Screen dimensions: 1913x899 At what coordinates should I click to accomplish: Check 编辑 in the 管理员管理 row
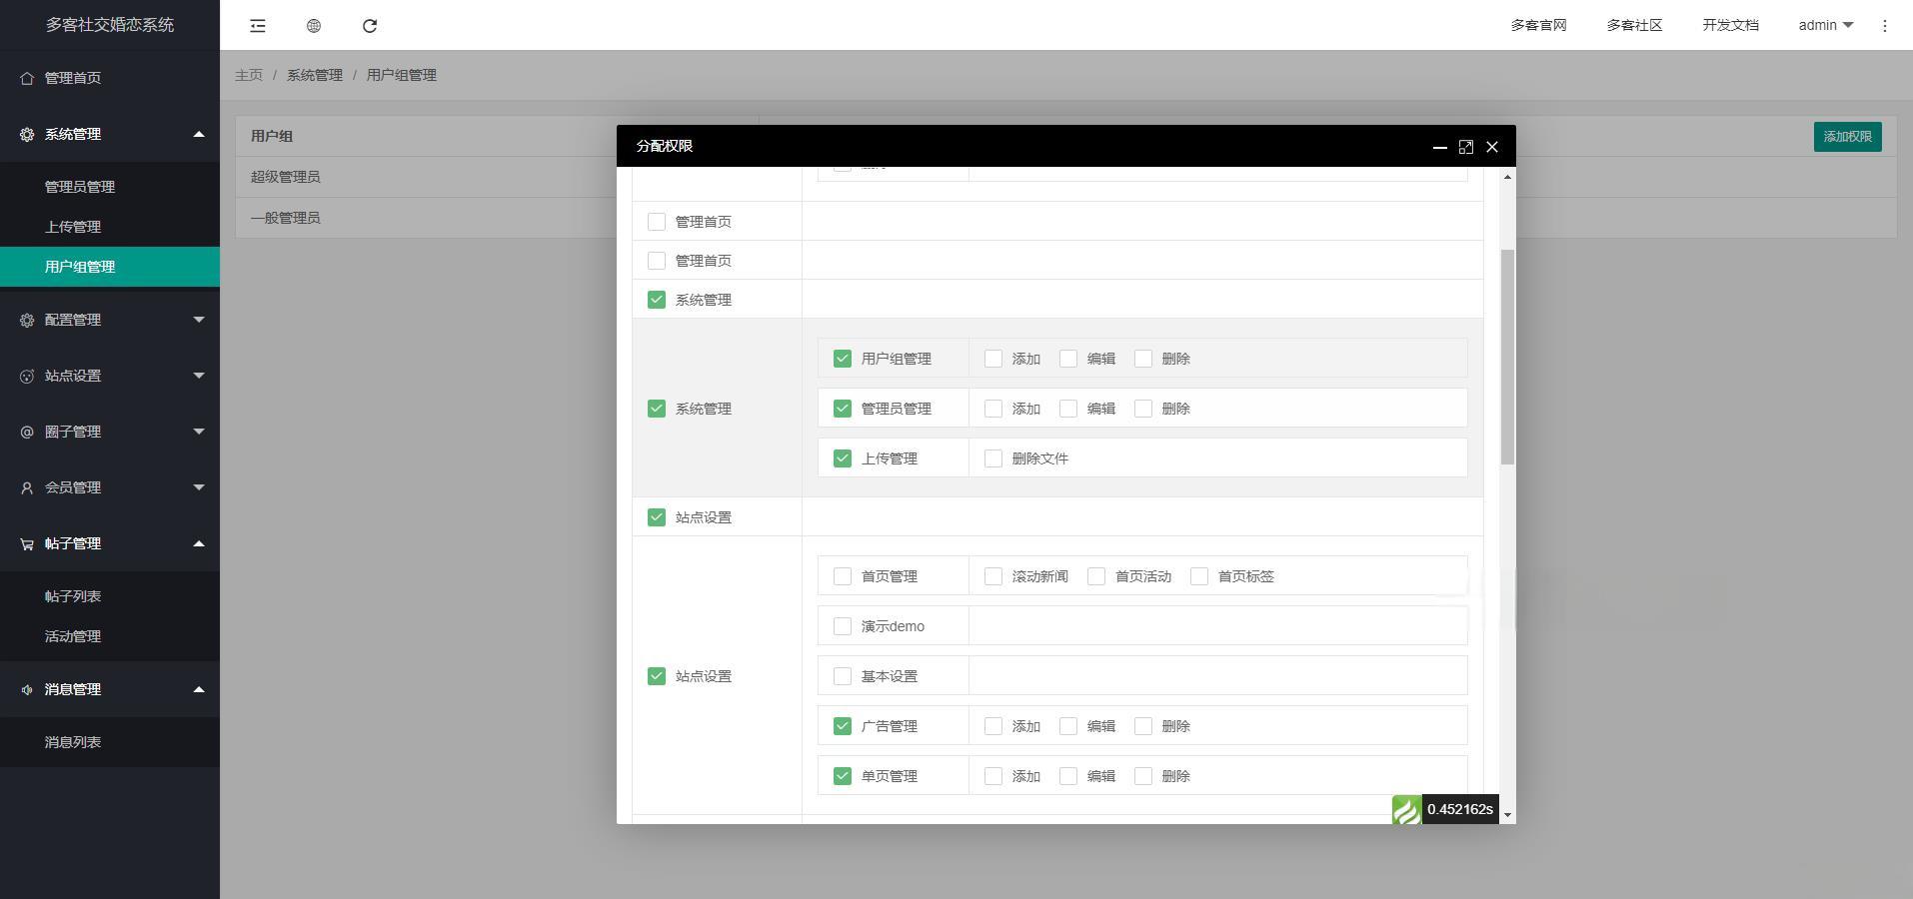(x=1068, y=409)
